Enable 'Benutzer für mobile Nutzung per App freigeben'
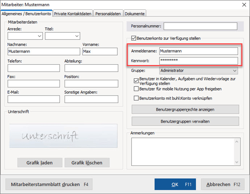Image resolution: width=250 pixels, height=194 pixels. [136, 89]
